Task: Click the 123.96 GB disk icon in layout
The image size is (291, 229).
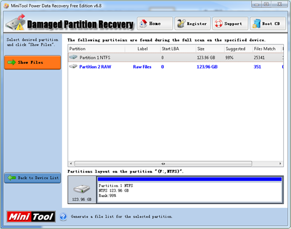Action: click(x=82, y=189)
